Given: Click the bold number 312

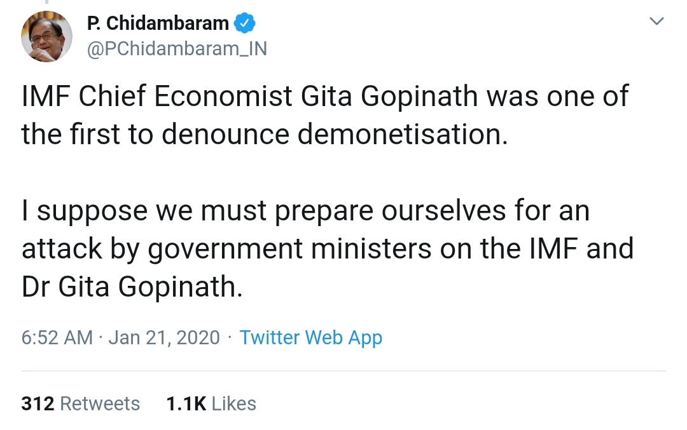Looking at the screenshot, I should pos(36,403).
